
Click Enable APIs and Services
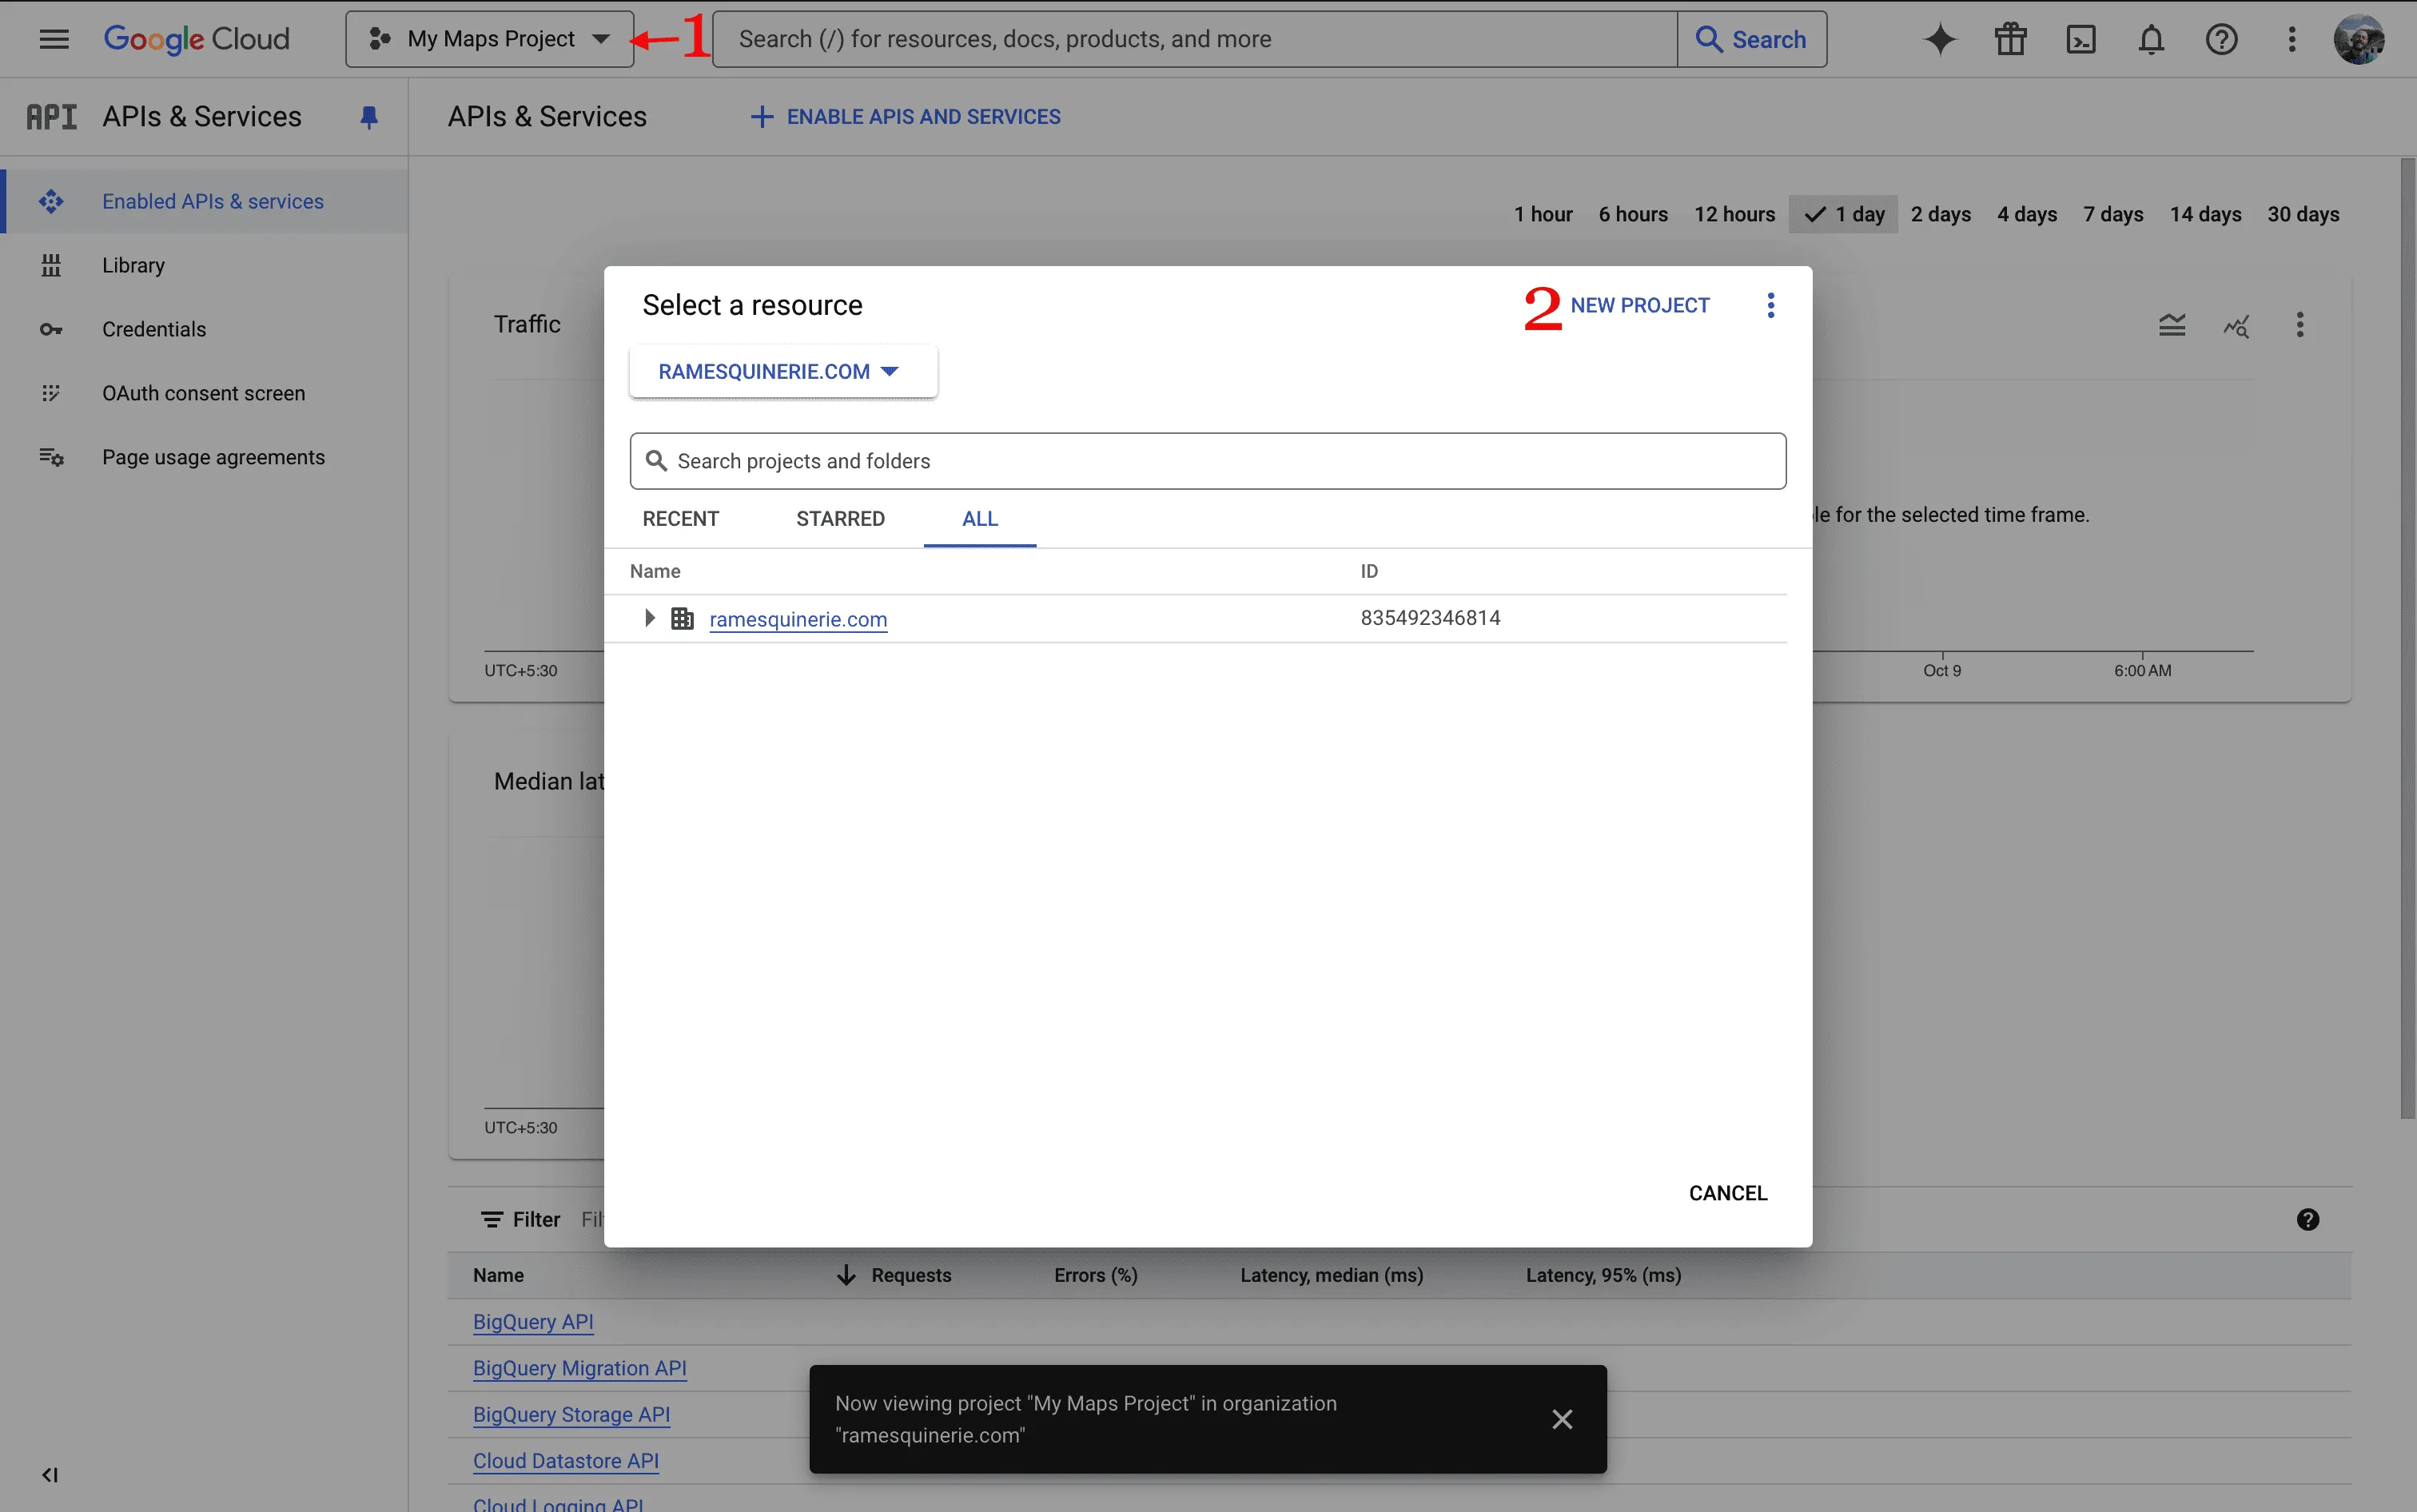(905, 117)
